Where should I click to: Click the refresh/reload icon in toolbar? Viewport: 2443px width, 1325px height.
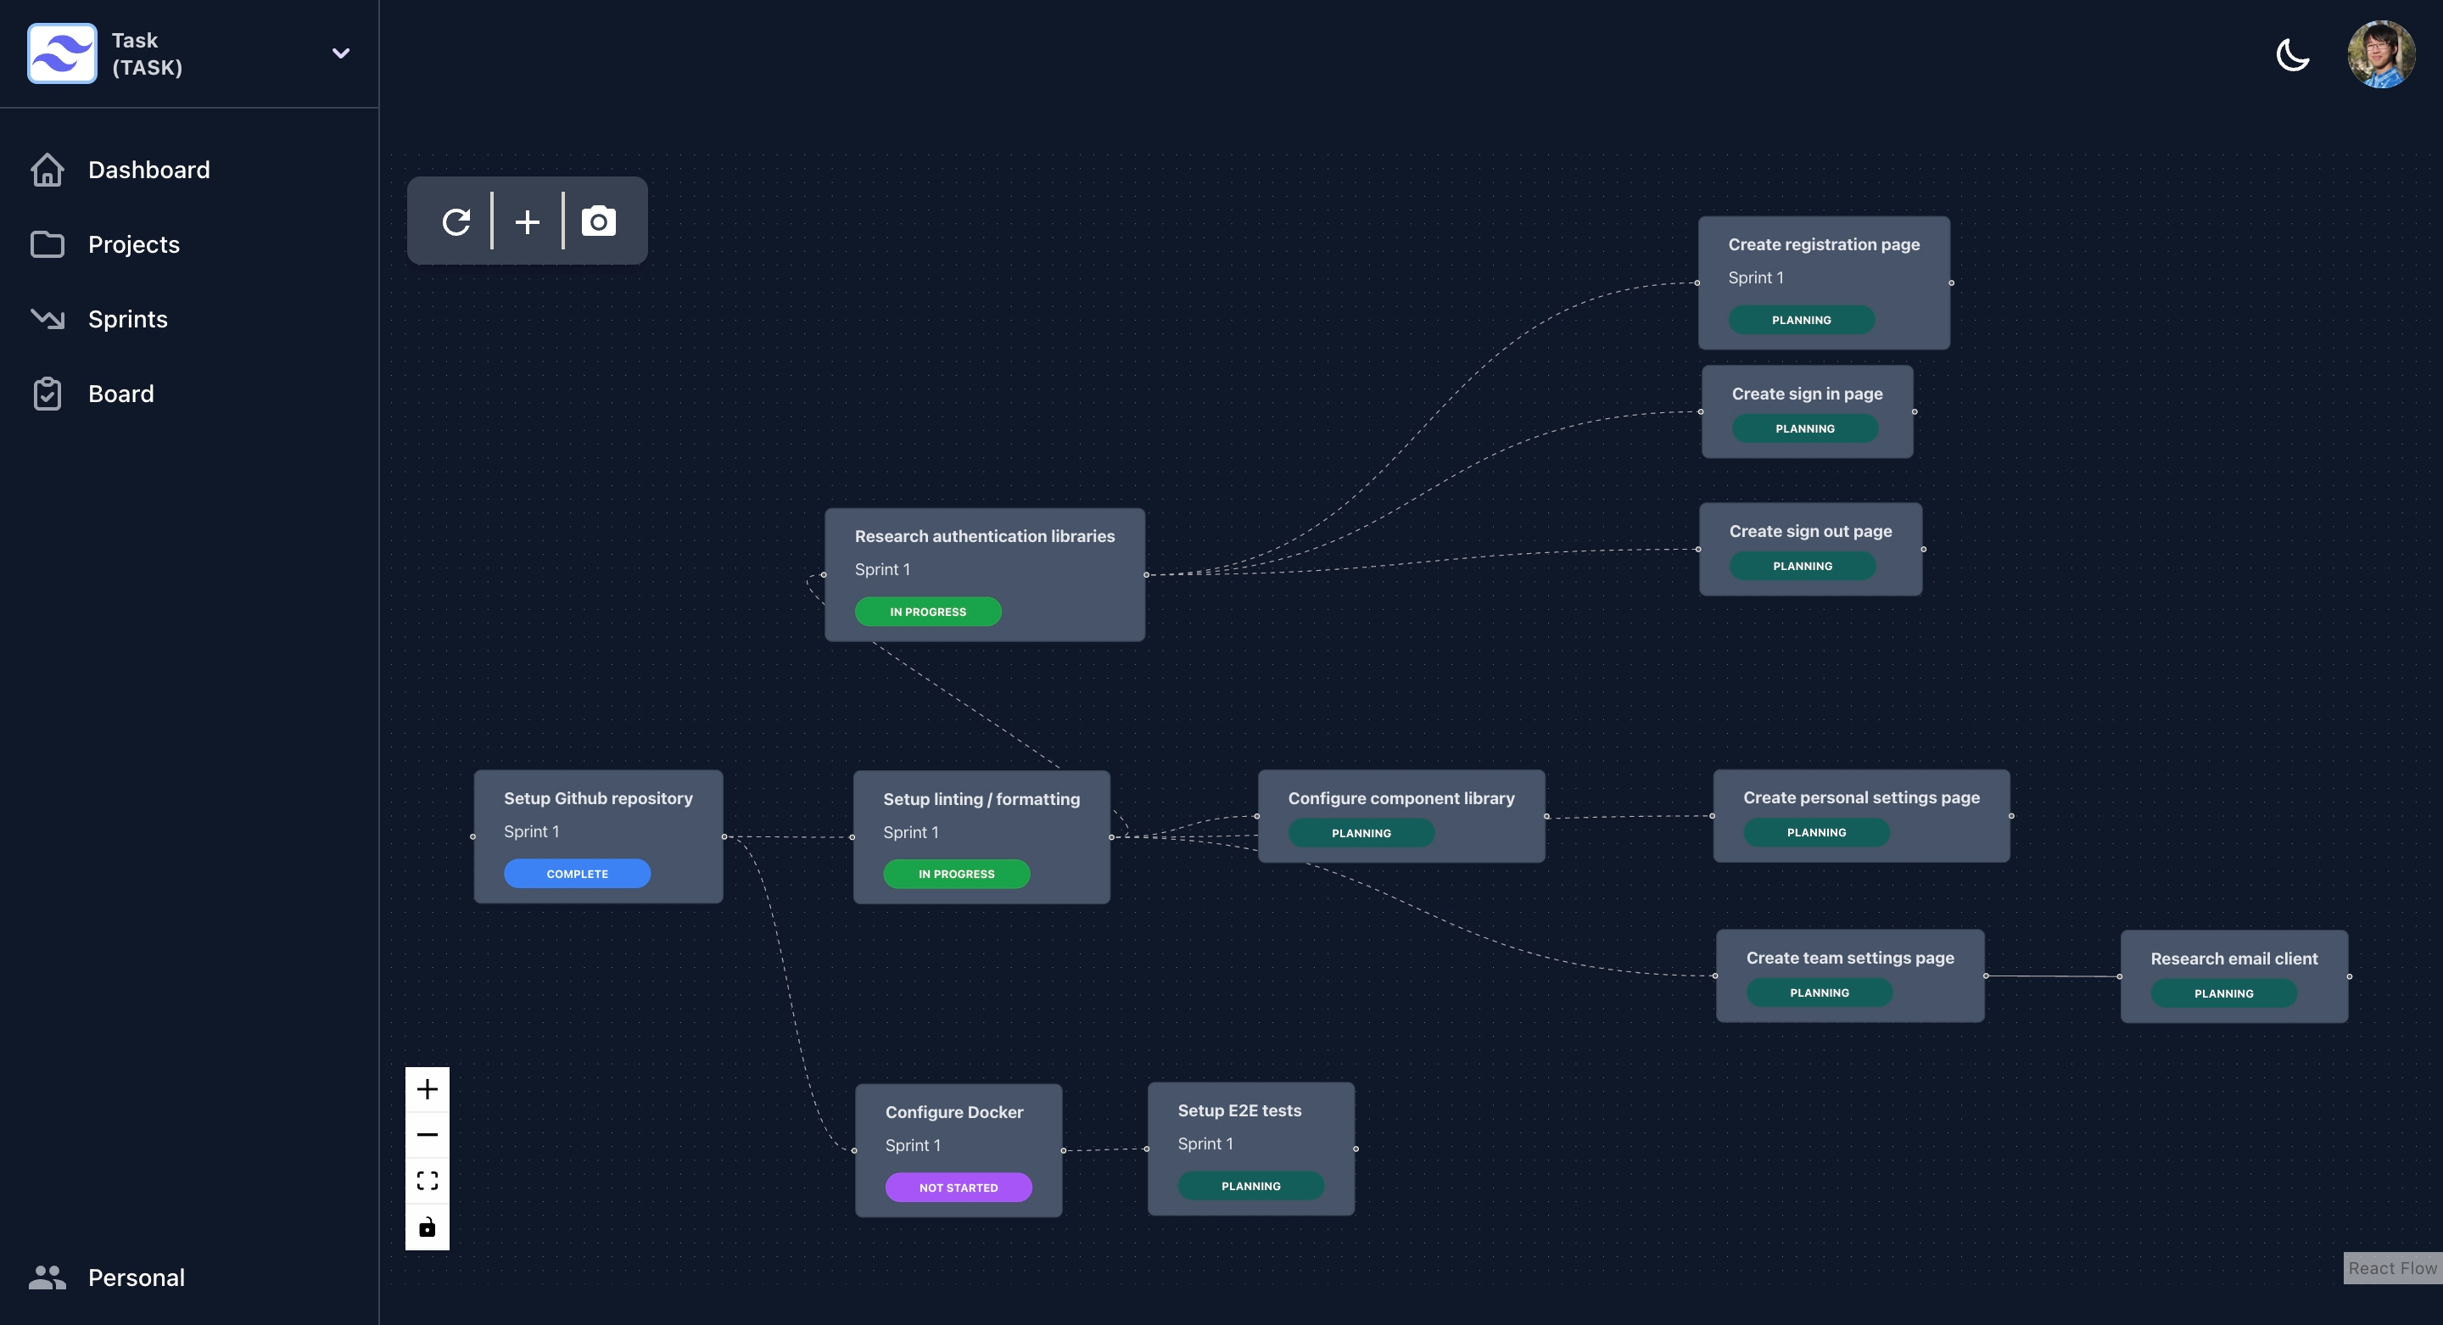(x=456, y=221)
